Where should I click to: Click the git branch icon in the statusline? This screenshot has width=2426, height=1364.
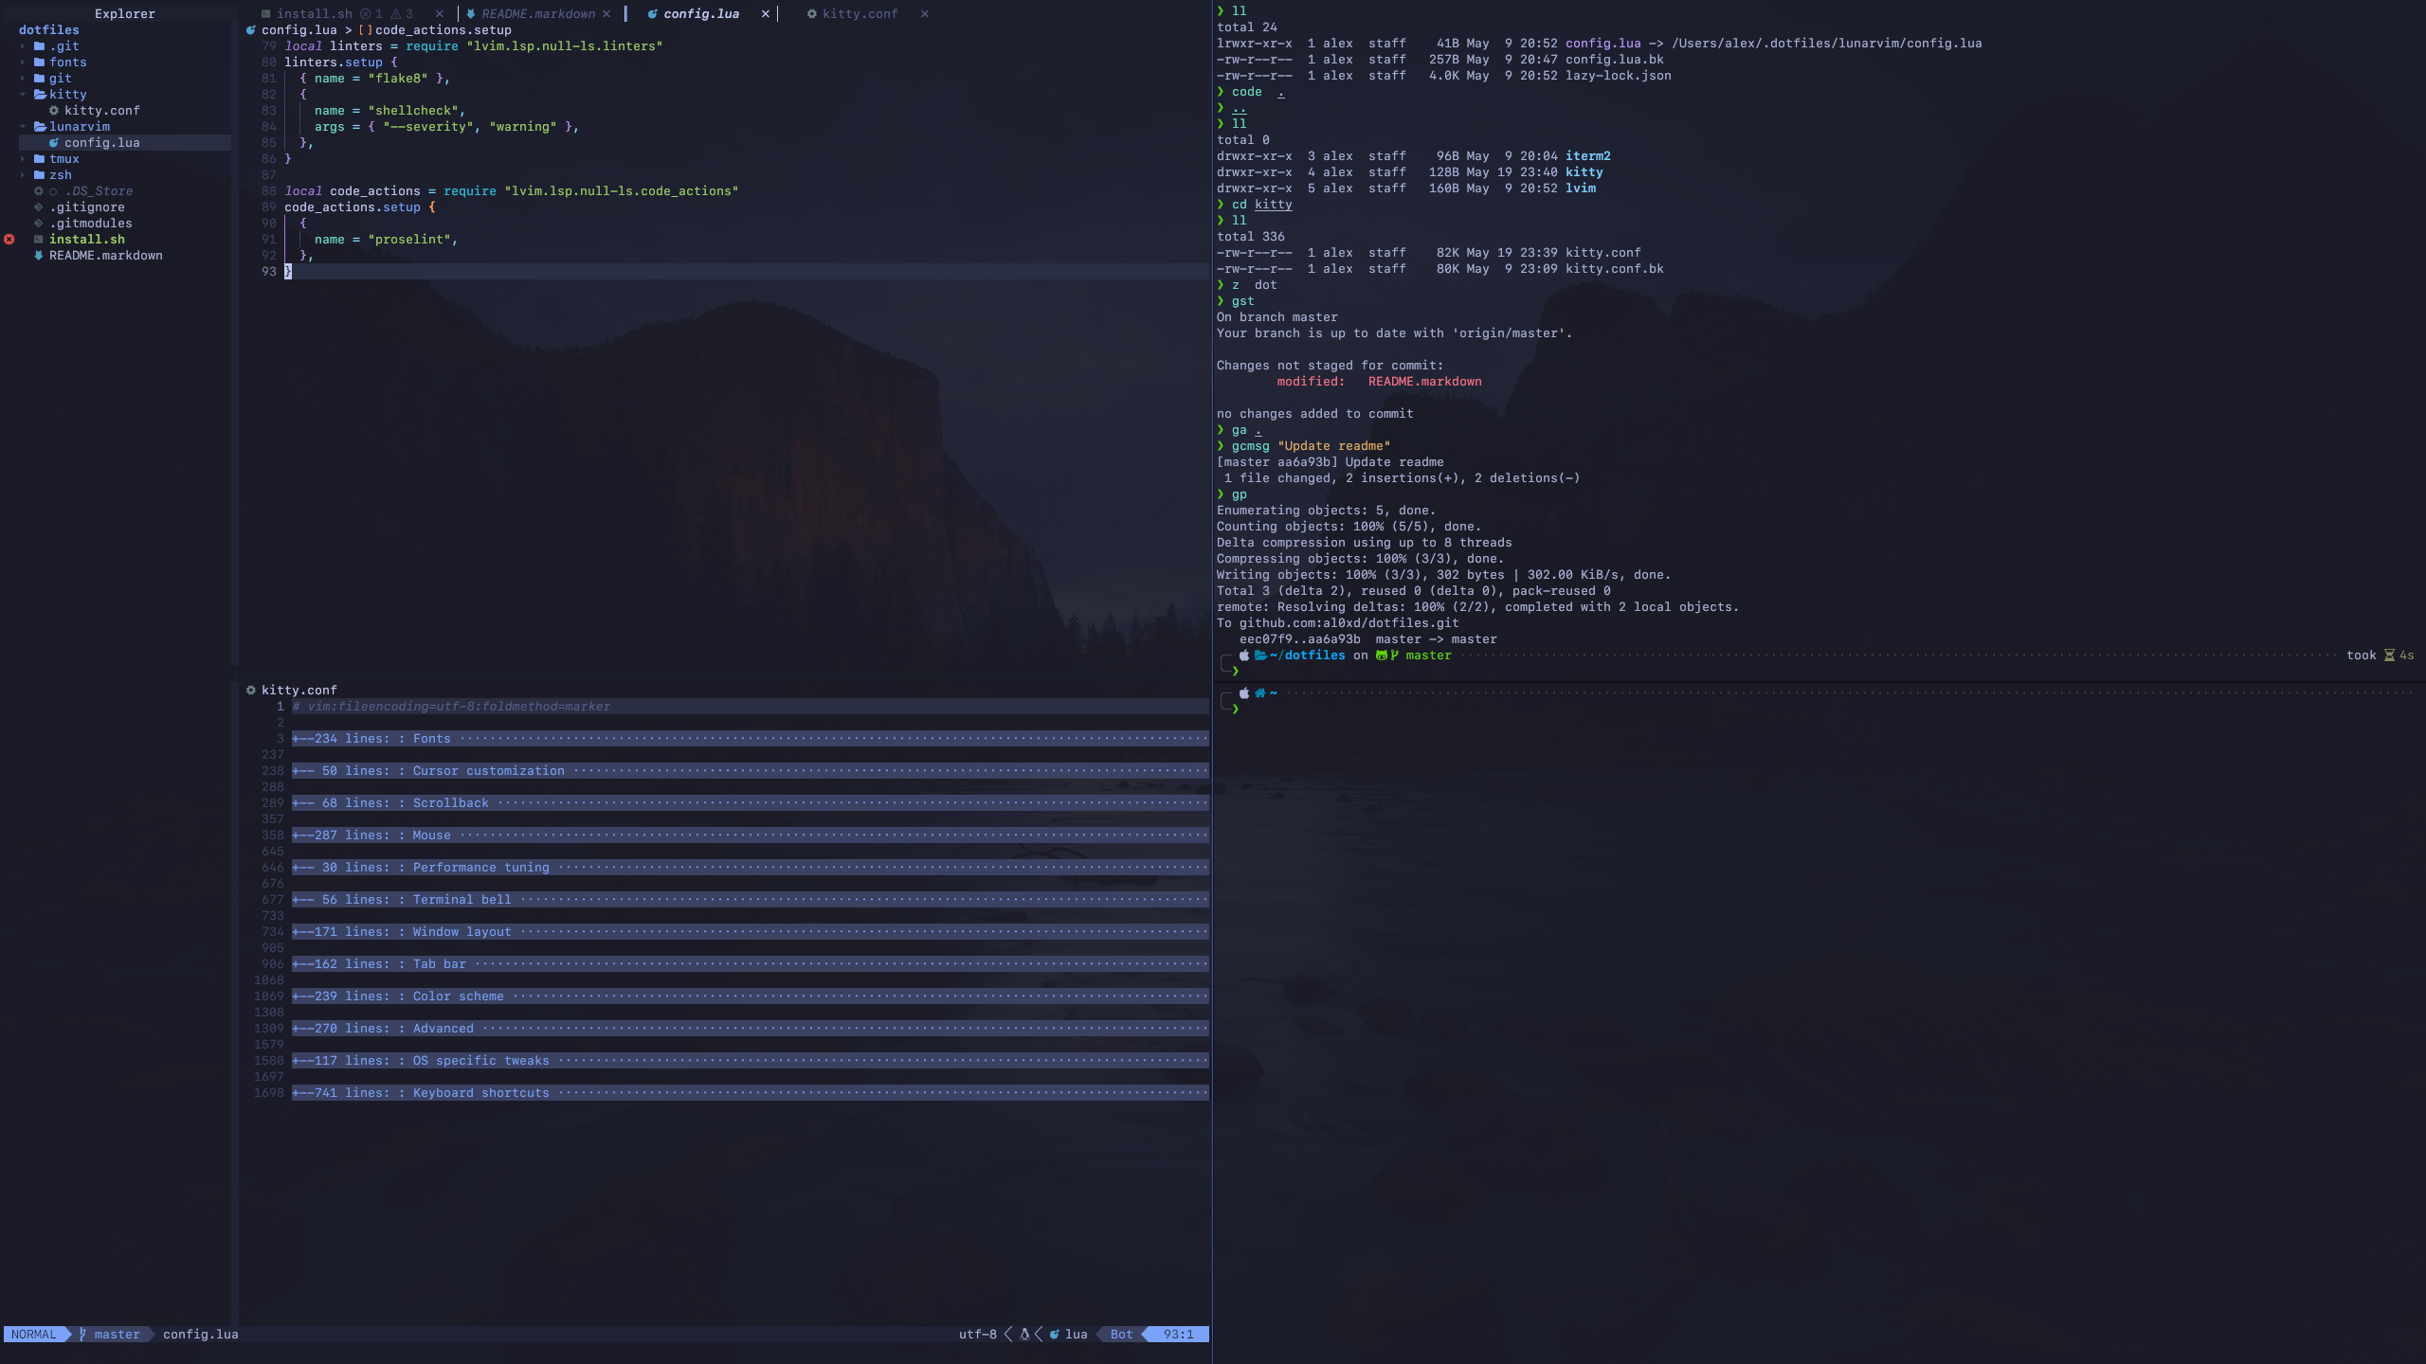[x=83, y=1334]
